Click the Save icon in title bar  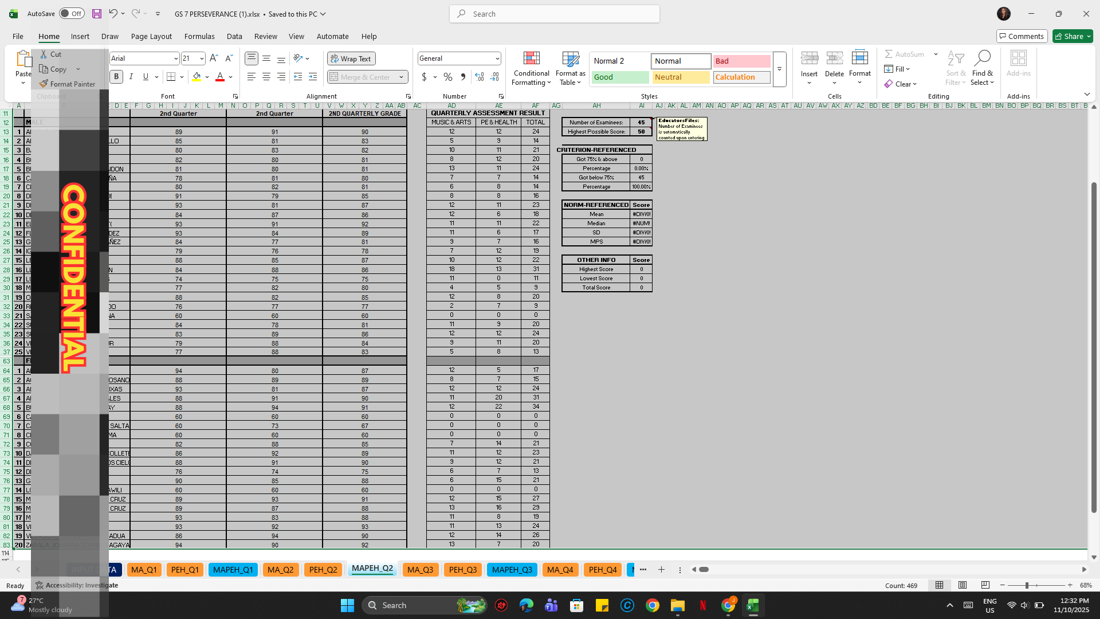[x=97, y=14]
